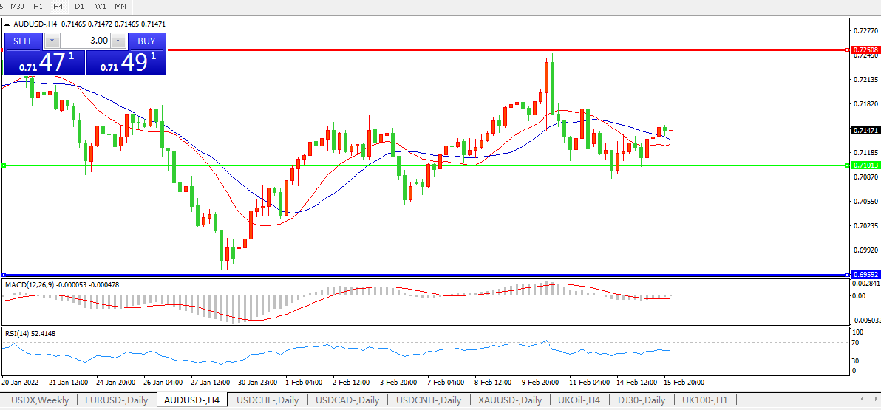
Task: Click the lot volume input field
Action: 85,41
